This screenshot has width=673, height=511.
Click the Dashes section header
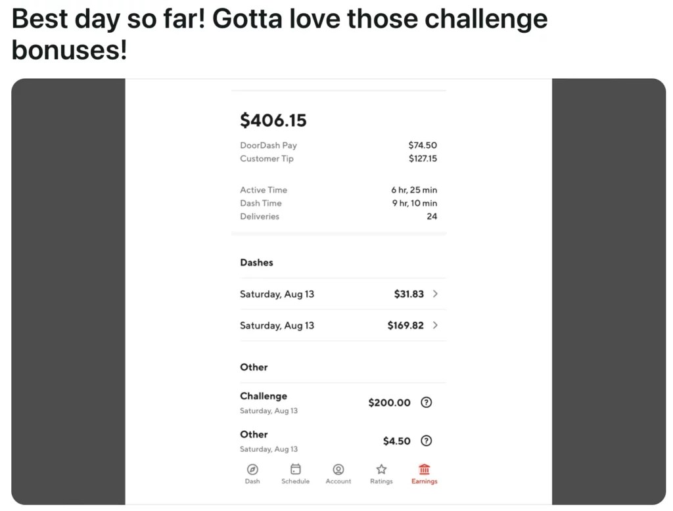coord(256,262)
